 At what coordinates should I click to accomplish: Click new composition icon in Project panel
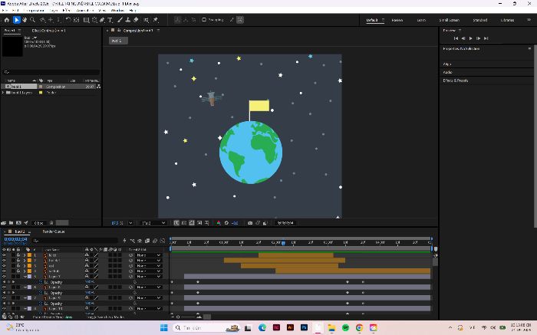tap(18, 223)
